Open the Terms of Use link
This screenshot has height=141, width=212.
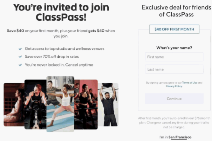pyautogui.click(x=190, y=83)
